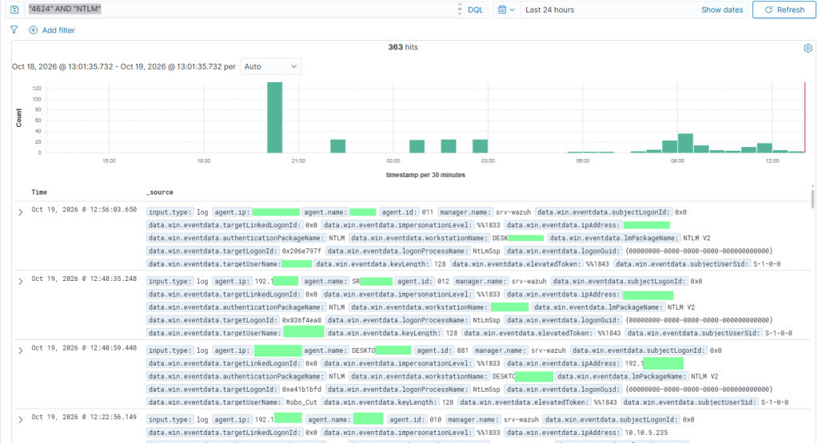Expand the 12:22:56.149 log row
The width and height of the screenshot is (818, 443).
pyautogui.click(x=20, y=420)
